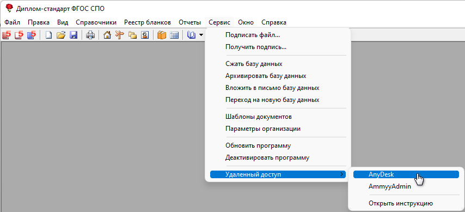Click the signpost icon in the toolbar
Image resolution: width=465 pixels, height=212 pixels.
119,35
